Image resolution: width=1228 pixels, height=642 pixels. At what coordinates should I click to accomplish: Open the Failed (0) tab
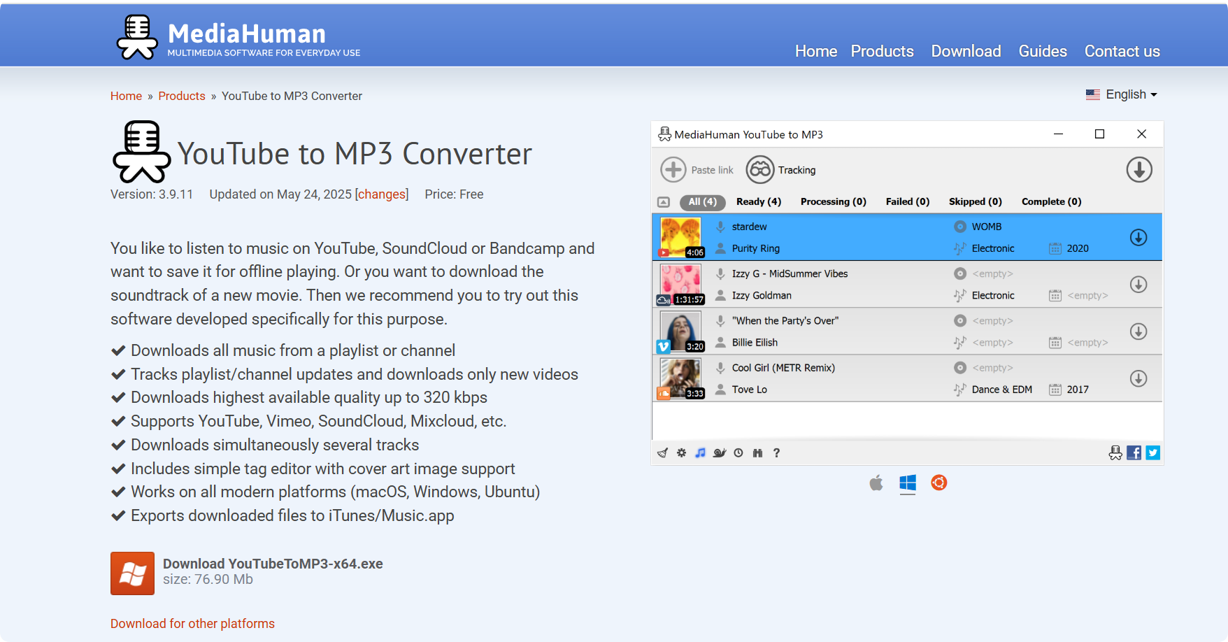pos(908,202)
